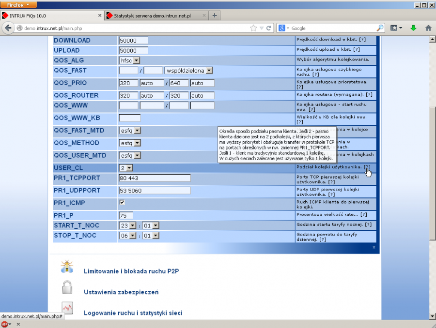Screen dimensions: 436x328
Task: Open the STOP_T_NOC hour dropdown
Action: click(127, 236)
